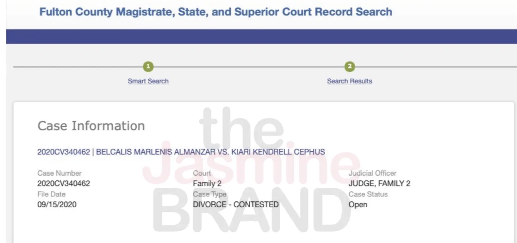Click the step 2 circle icon
Image resolution: width=517 pixels, height=243 pixels.
click(350, 67)
